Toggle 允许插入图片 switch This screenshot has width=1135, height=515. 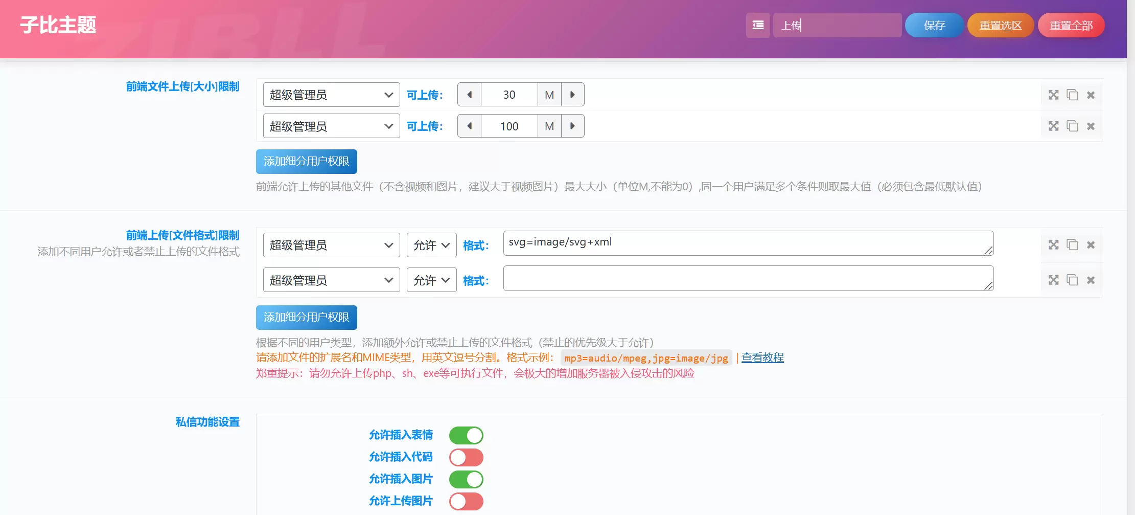point(466,479)
